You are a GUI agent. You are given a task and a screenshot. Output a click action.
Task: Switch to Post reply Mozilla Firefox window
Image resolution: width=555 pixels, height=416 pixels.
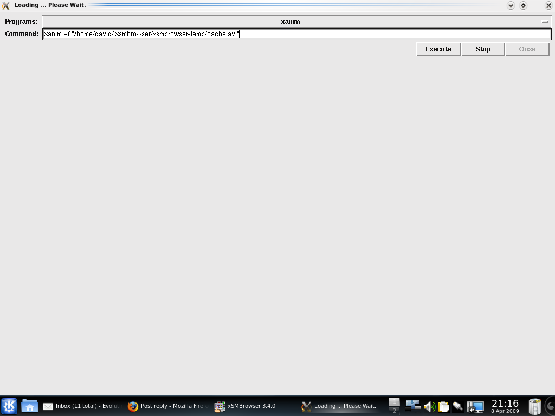click(168, 406)
